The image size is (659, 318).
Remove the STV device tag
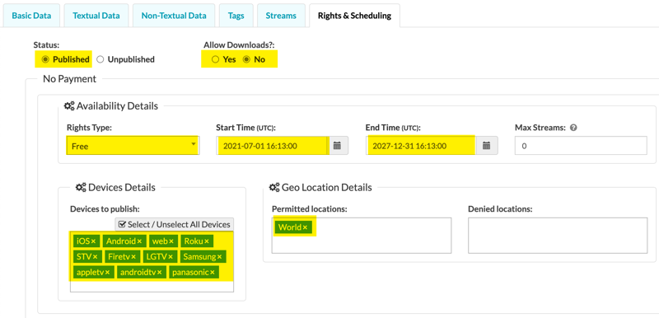tap(95, 257)
